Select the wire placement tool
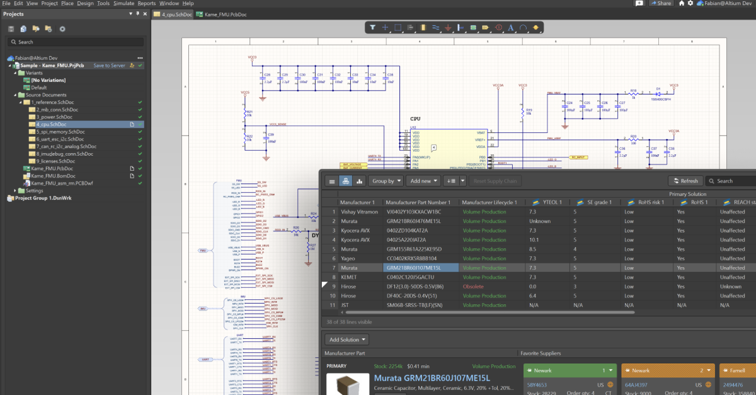Image resolution: width=756 pixels, height=395 pixels. tap(435, 27)
